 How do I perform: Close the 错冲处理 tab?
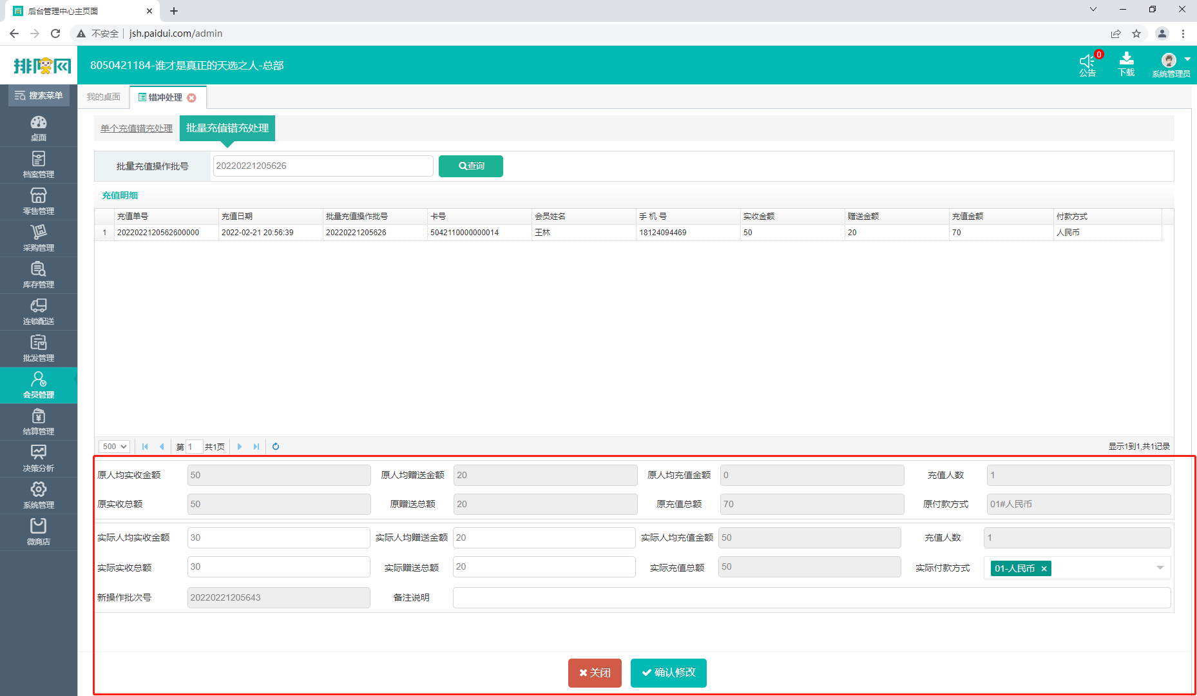(191, 98)
